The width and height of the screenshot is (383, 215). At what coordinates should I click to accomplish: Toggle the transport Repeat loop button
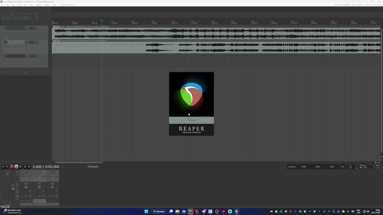pyautogui.click(x=20, y=167)
